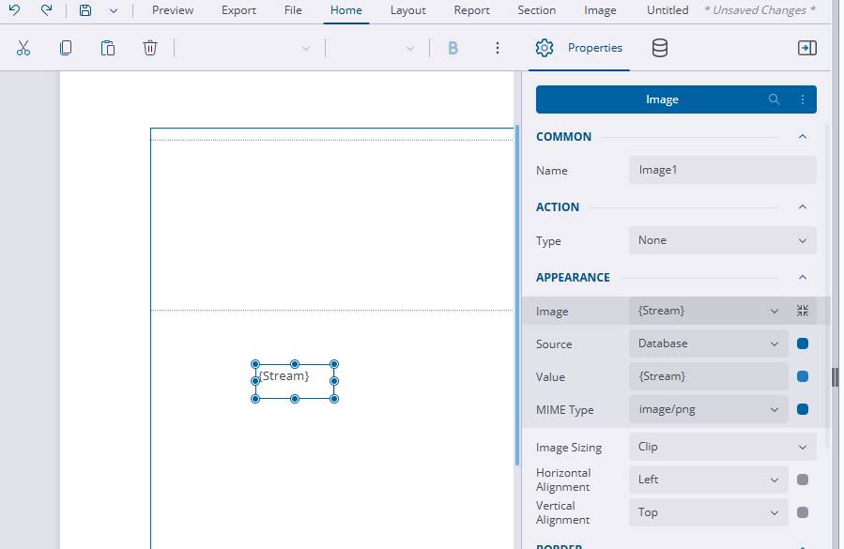844x549 pixels.
Task: Toggle the blue marker next to Value
Action: pos(803,376)
